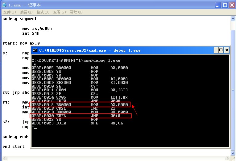Viewport: 236px width, 161px height.
Task: Open the 编辑(E) menu
Action: tap(26, 12)
